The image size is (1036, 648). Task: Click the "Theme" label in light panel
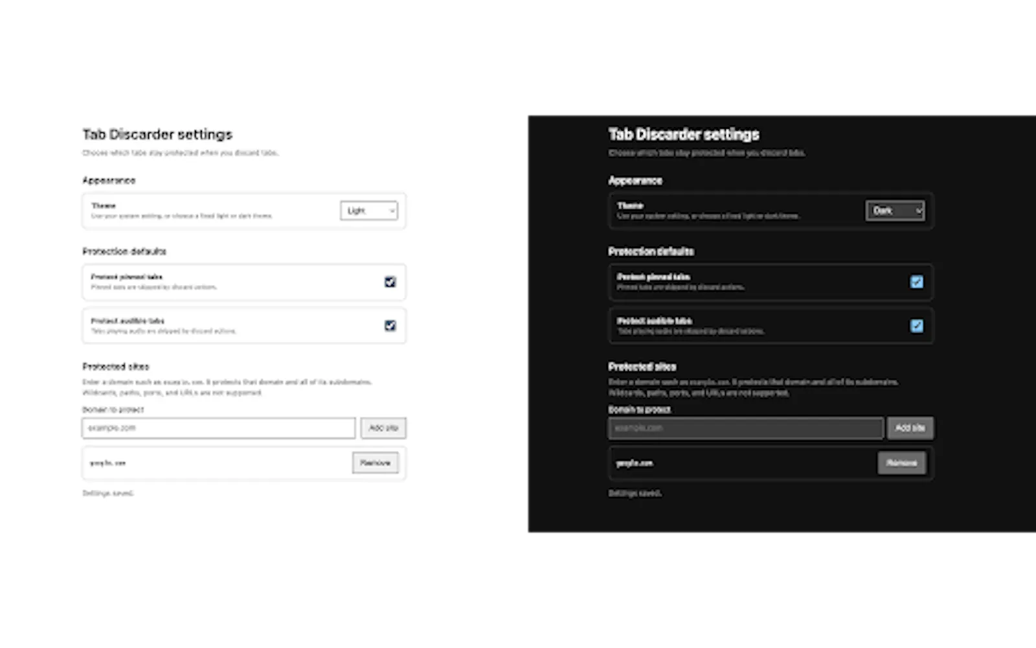click(104, 206)
